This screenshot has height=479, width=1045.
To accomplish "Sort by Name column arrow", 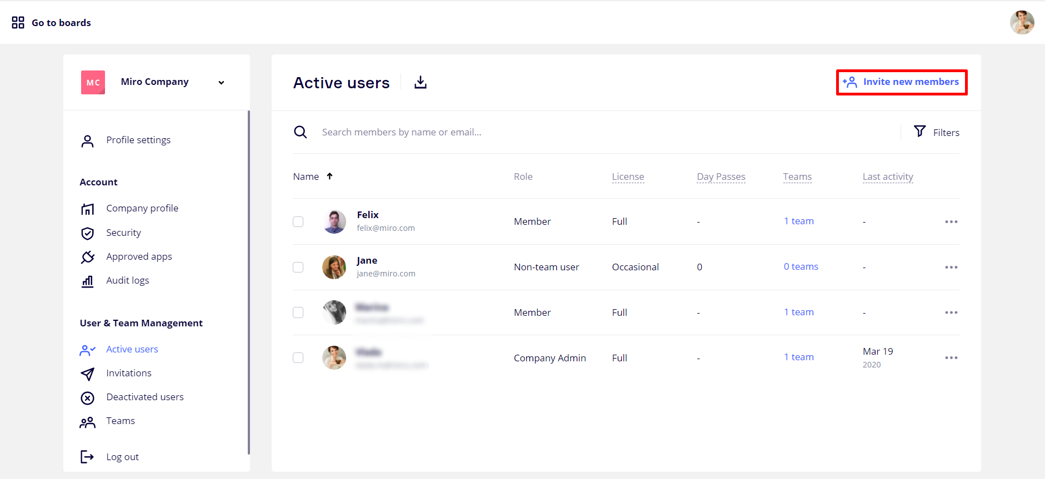I will (329, 177).
